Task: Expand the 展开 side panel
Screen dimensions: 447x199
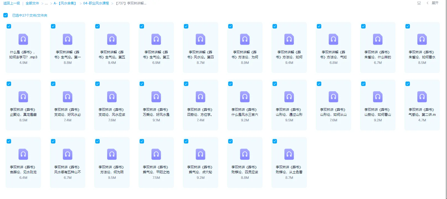Action: 433,3
